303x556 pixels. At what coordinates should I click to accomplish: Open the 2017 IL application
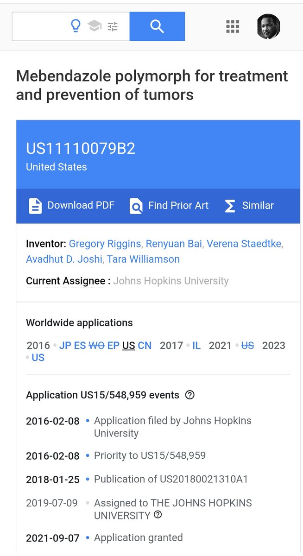point(196,346)
